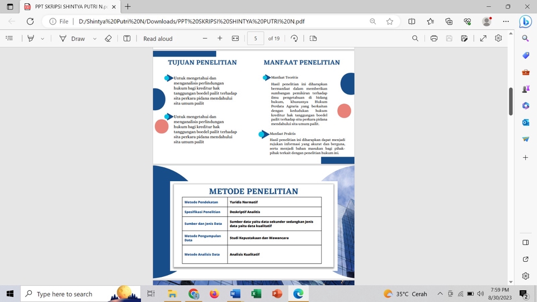Enter full screen mode
Screen dimensions: 537x302
483,39
